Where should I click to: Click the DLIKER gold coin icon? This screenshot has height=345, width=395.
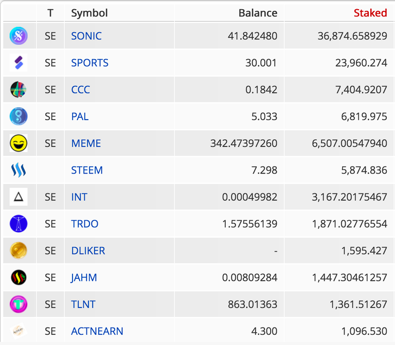tap(19, 251)
